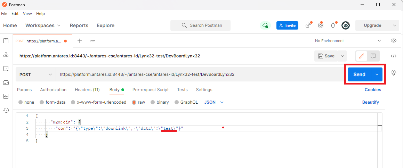
Task: Open APIs sidebar icon
Action: tap(6, 55)
